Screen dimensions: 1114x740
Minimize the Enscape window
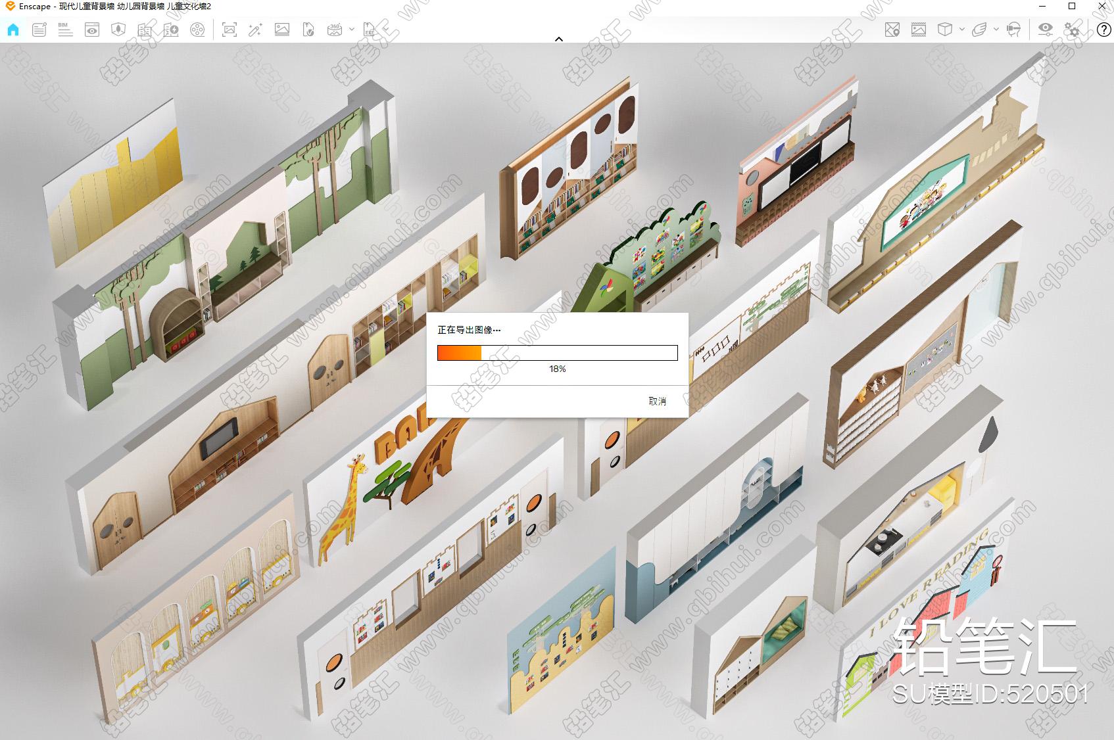pos(1042,6)
